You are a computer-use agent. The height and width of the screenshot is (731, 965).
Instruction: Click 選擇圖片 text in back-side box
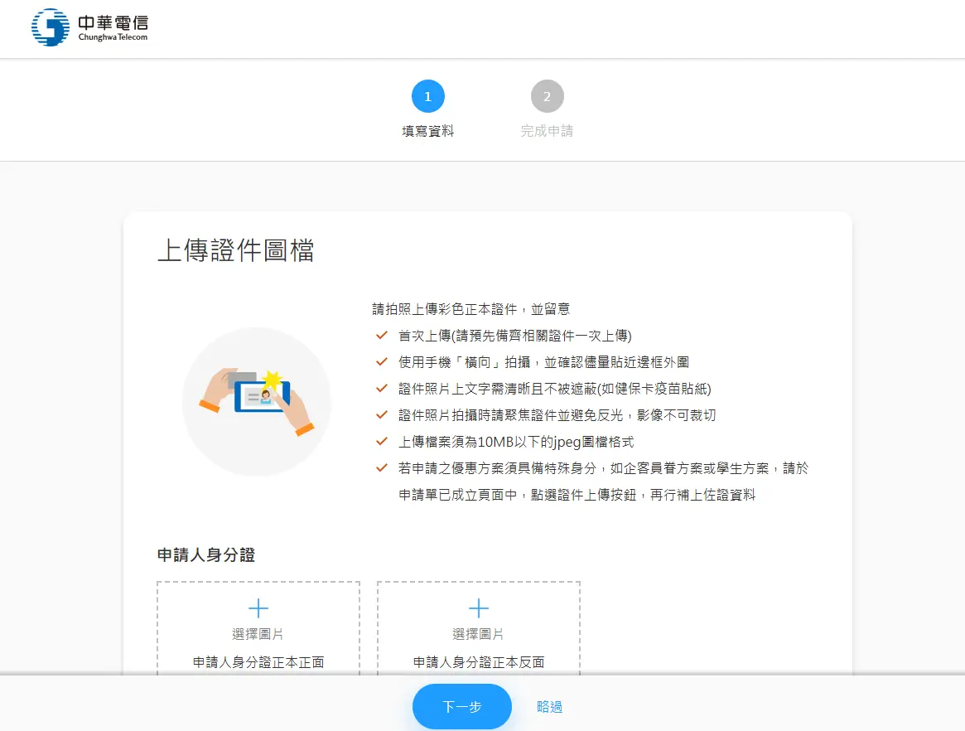click(478, 634)
